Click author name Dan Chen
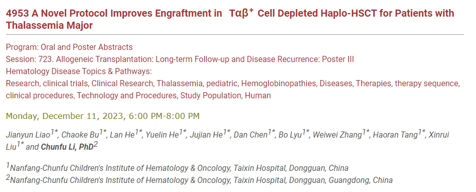Image resolution: width=476 pixels, height=192 pixels. click(x=251, y=135)
